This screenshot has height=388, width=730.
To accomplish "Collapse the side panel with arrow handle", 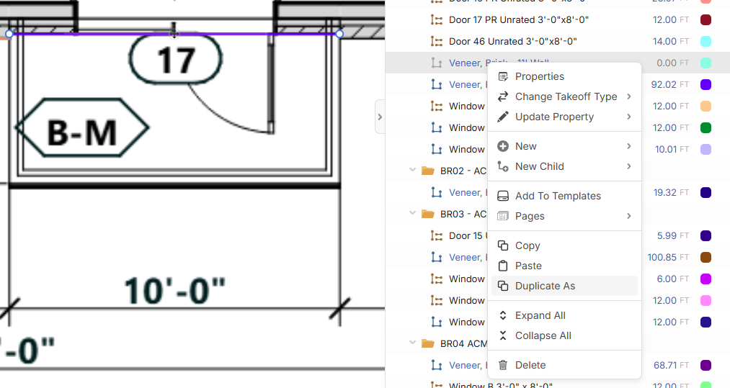I will [x=380, y=117].
